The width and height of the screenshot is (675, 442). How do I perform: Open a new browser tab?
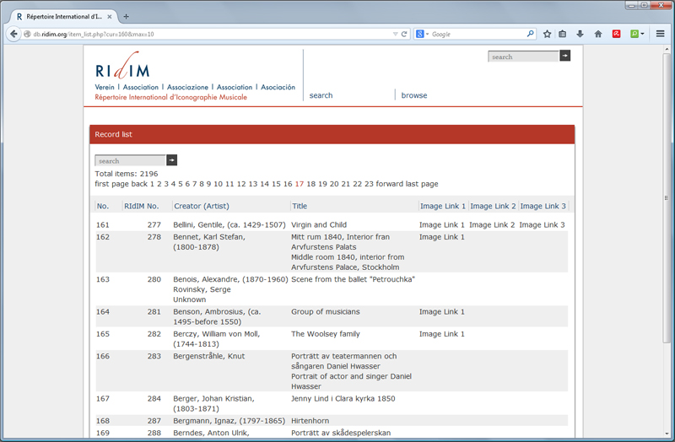127,16
